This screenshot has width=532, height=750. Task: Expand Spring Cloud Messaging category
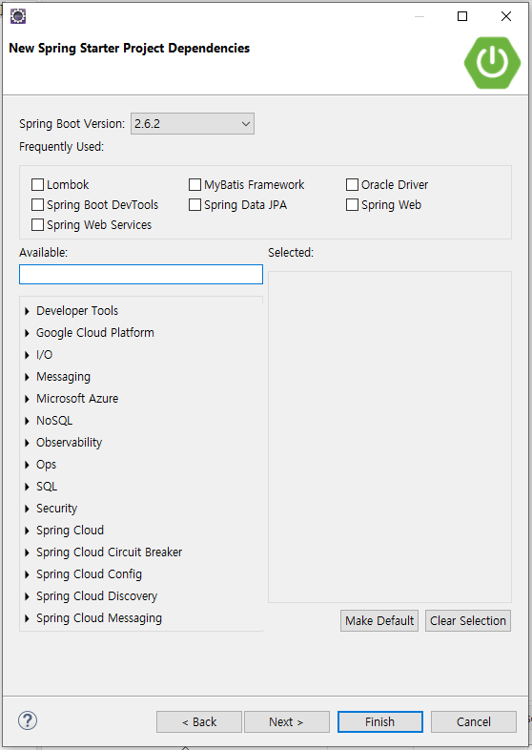point(28,619)
